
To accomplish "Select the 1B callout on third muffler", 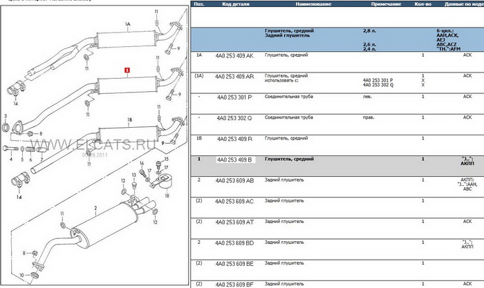I will (129, 121).
